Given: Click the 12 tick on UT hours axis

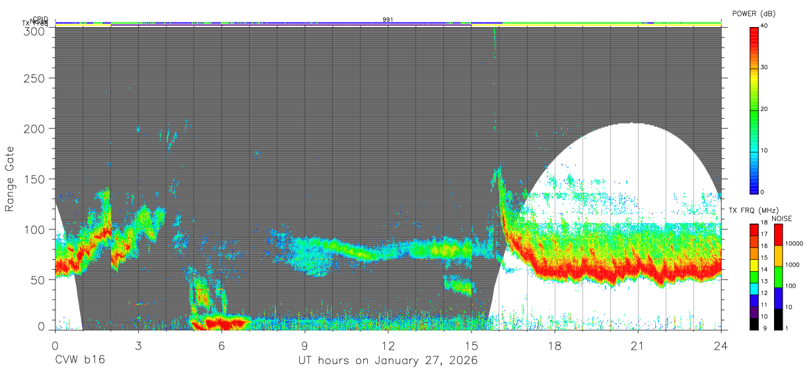Looking at the screenshot, I should pyautogui.click(x=388, y=345).
